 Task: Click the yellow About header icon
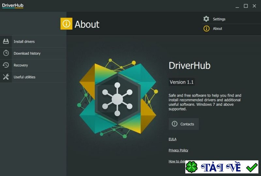pyautogui.click(x=66, y=23)
